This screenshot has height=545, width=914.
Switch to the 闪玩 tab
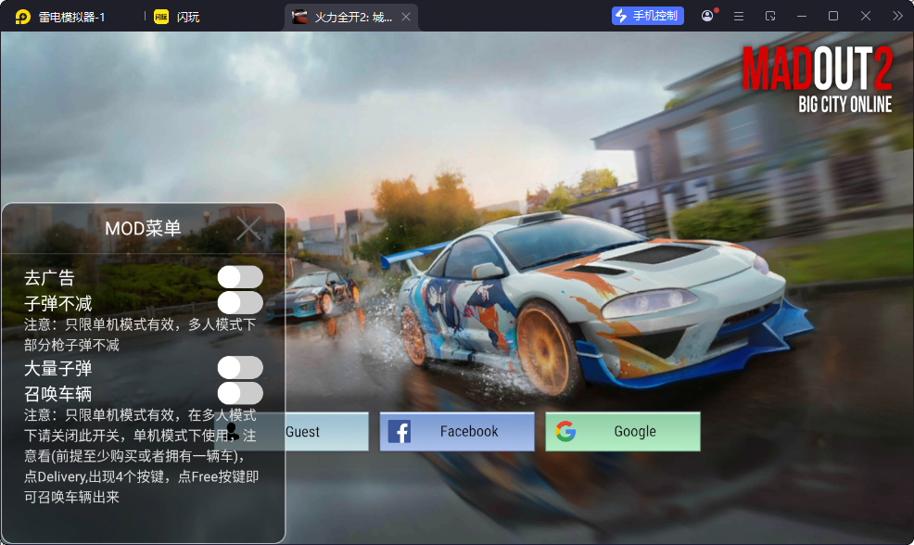[177, 17]
